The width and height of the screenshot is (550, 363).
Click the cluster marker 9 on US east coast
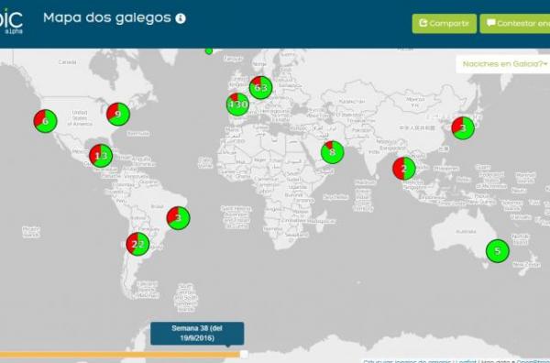coord(118,114)
